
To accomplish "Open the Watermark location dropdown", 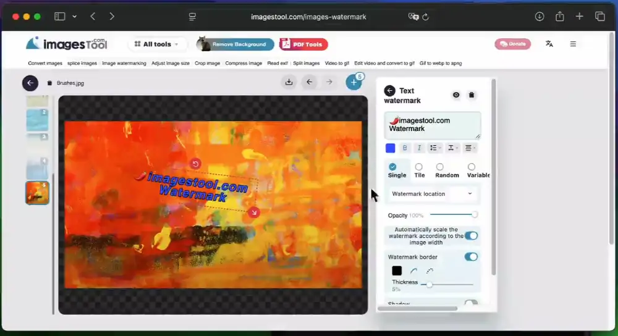I will [432, 194].
